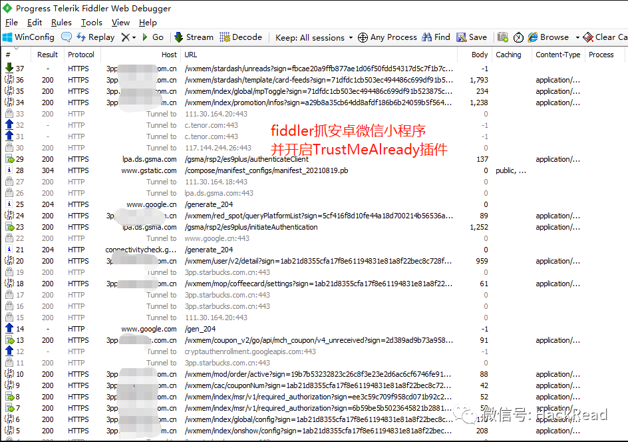This screenshot has width=628, height=442.
Task: Sort by the Body column header
Action: (474, 55)
